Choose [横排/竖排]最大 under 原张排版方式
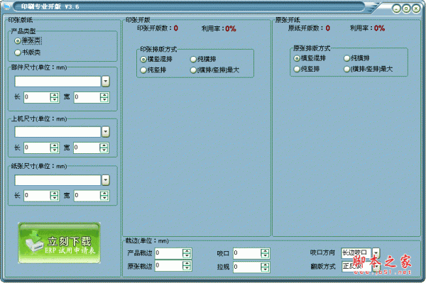Screen dimensions: 426x283 [368, 69]
